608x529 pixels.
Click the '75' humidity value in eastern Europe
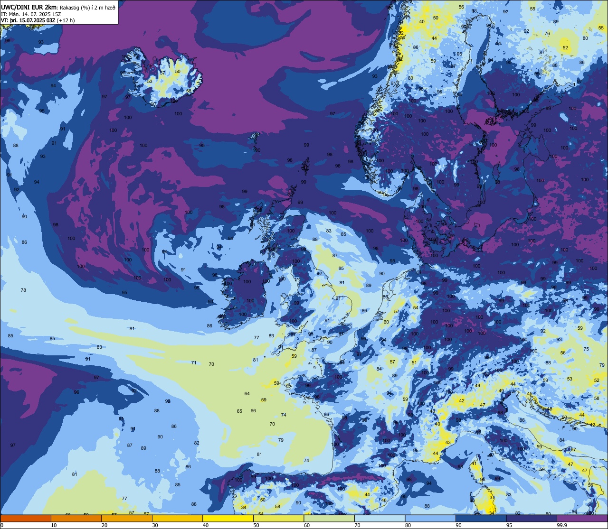point(586,349)
